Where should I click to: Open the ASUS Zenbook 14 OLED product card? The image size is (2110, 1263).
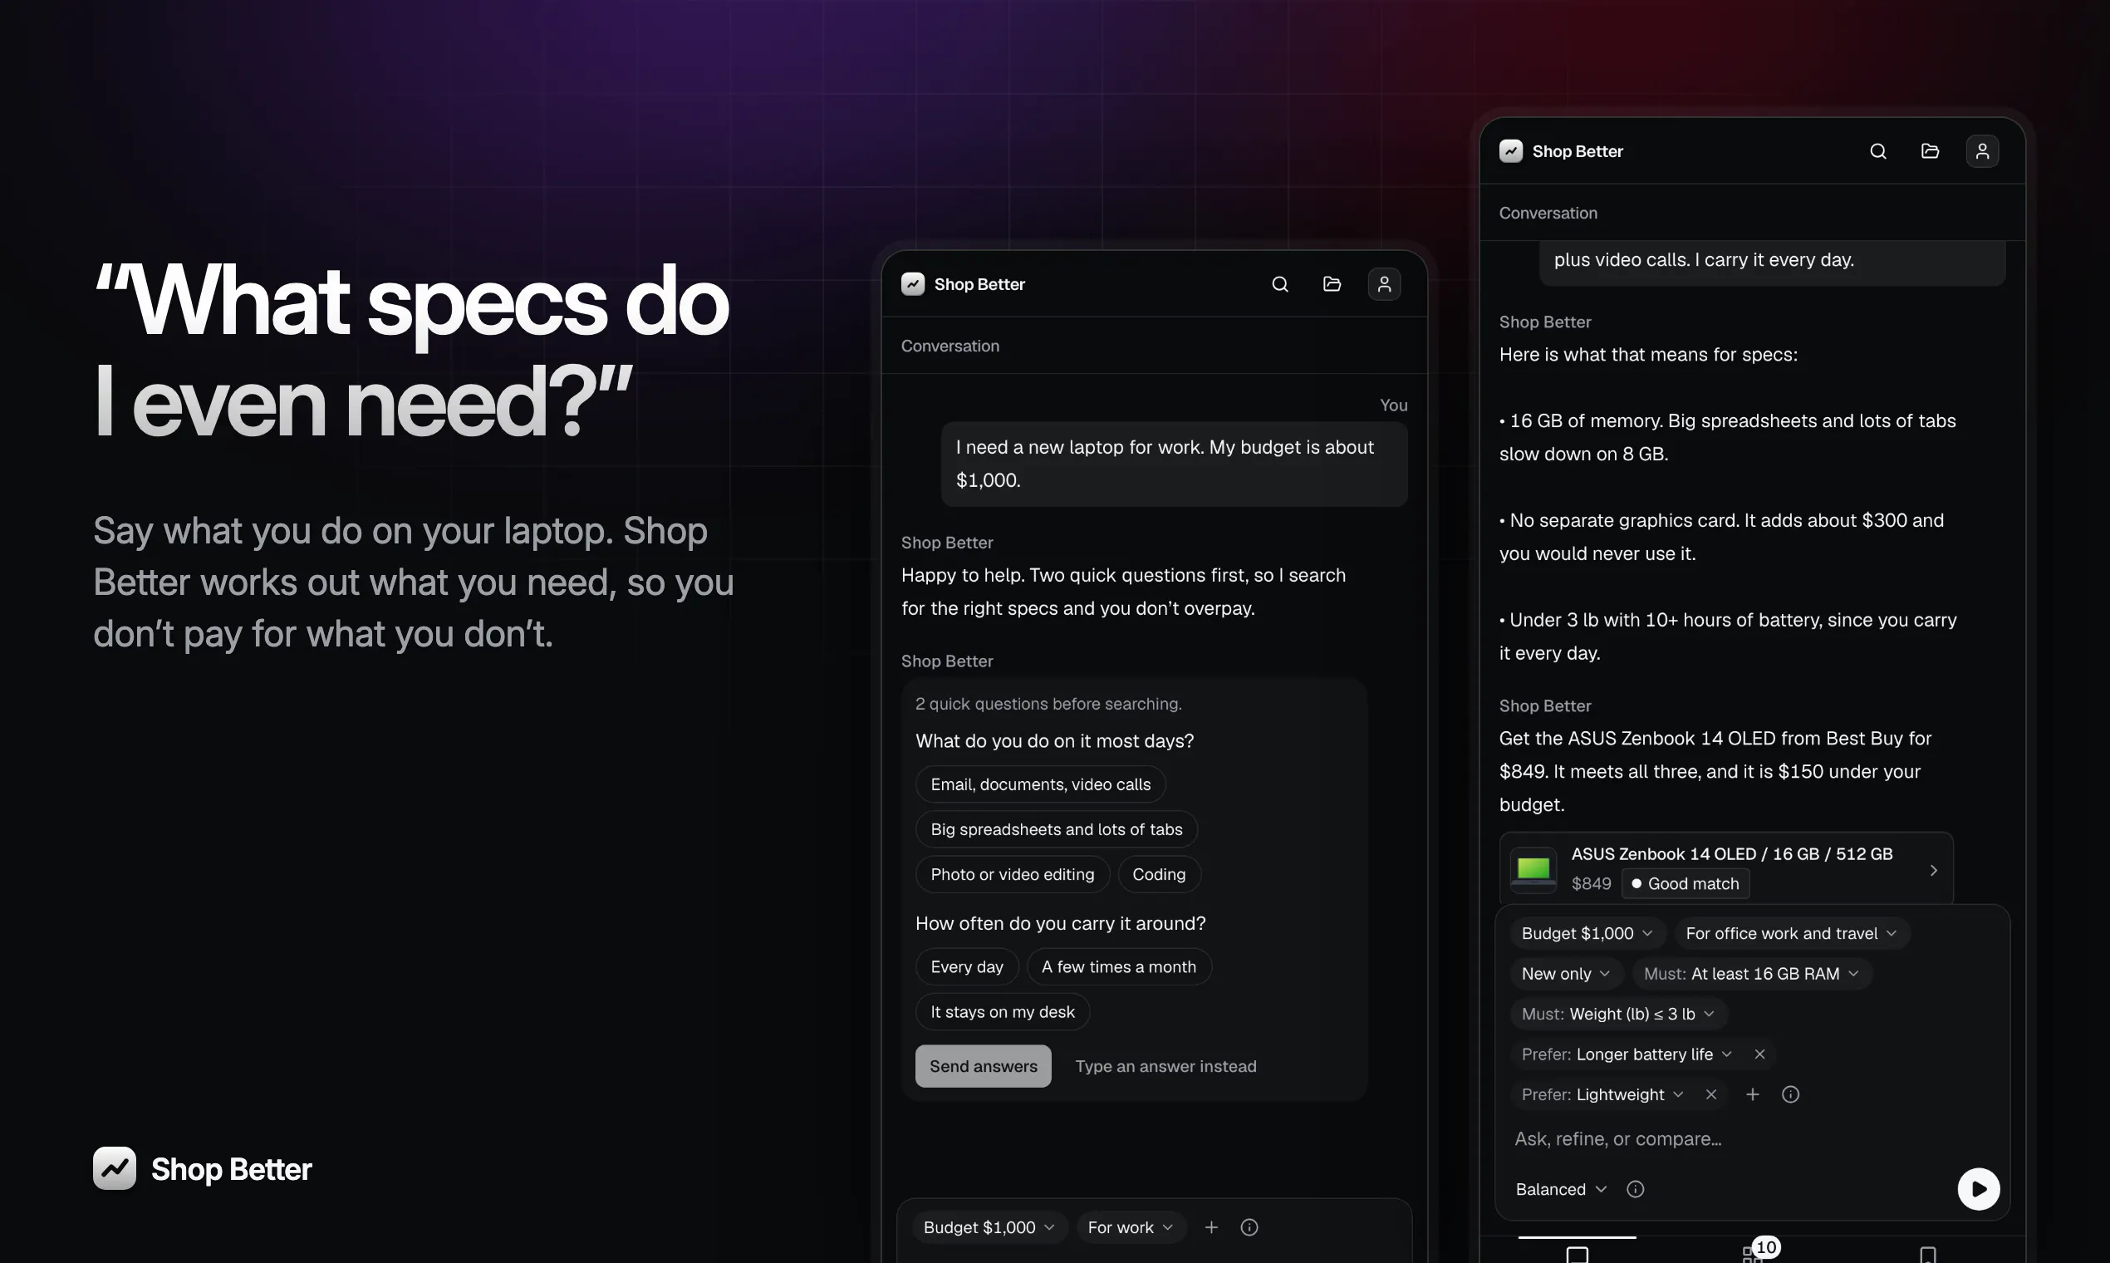[1726, 868]
